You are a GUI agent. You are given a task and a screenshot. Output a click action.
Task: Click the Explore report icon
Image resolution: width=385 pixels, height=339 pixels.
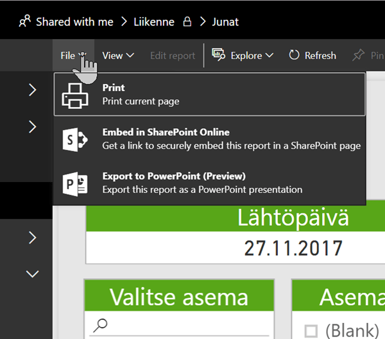click(x=218, y=54)
